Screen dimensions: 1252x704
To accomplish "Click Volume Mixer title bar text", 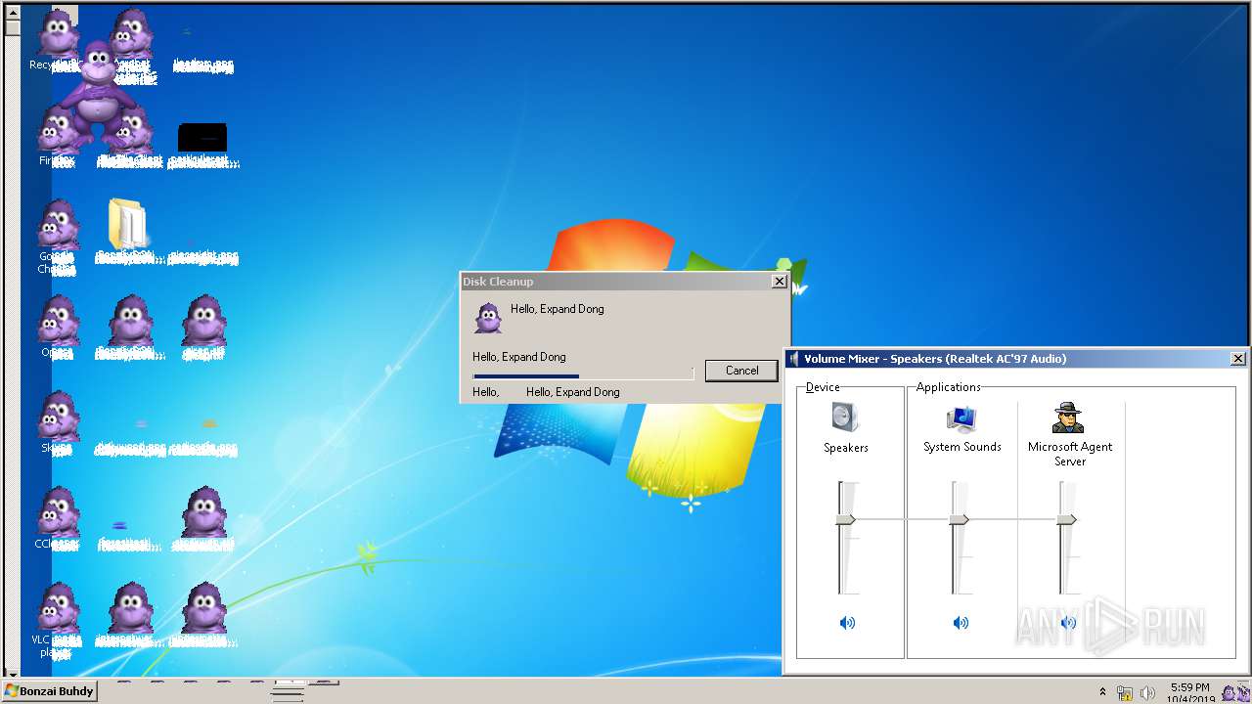I will [x=935, y=359].
